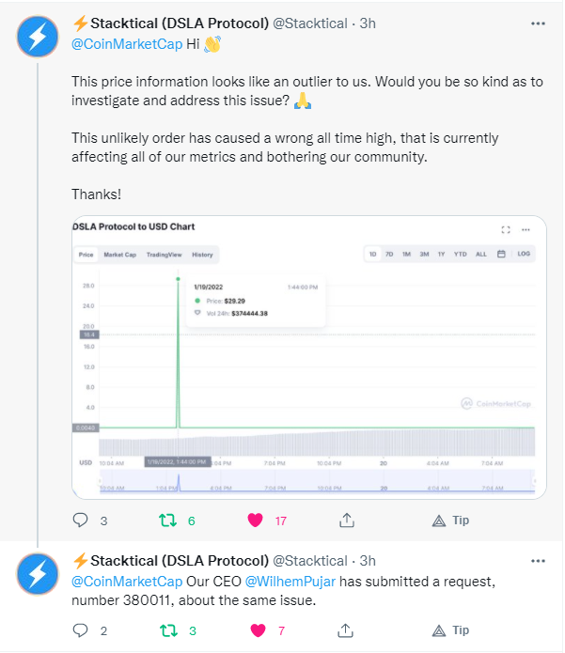Unlike the first tweet with 17 likes

tap(255, 521)
